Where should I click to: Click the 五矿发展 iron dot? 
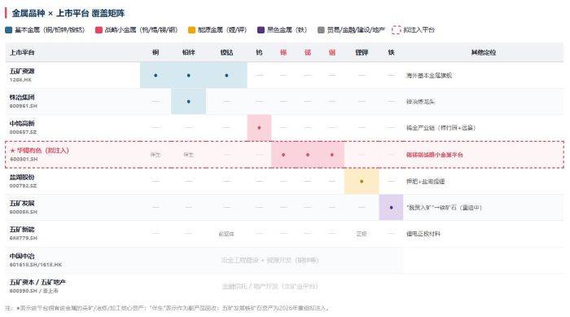[x=391, y=208]
